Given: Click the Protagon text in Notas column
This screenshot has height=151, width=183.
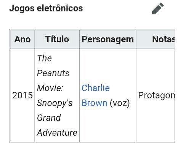Looking at the screenshot, I should click(x=157, y=95).
